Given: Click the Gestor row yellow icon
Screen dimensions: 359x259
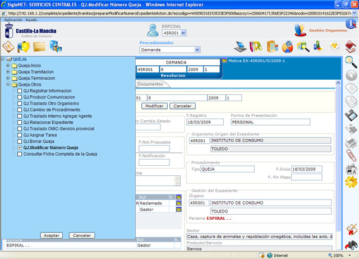Looking at the screenshot, I should (178, 209).
